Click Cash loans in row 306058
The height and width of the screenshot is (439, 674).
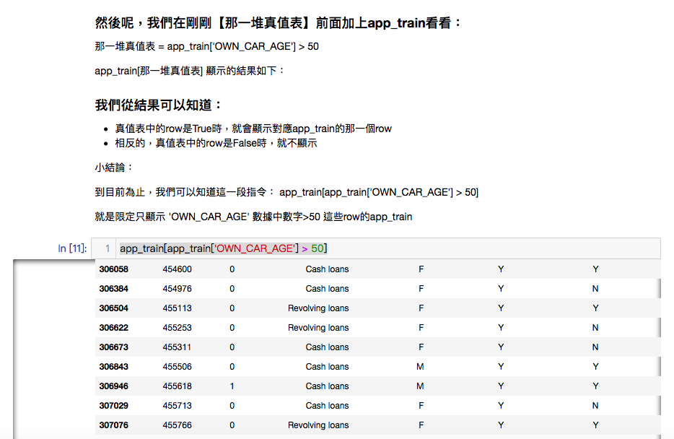[327, 269]
